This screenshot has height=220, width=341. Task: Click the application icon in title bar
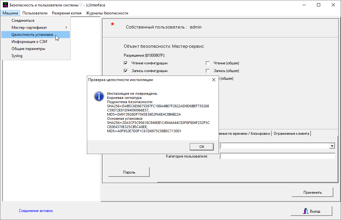click(x=5, y=5)
